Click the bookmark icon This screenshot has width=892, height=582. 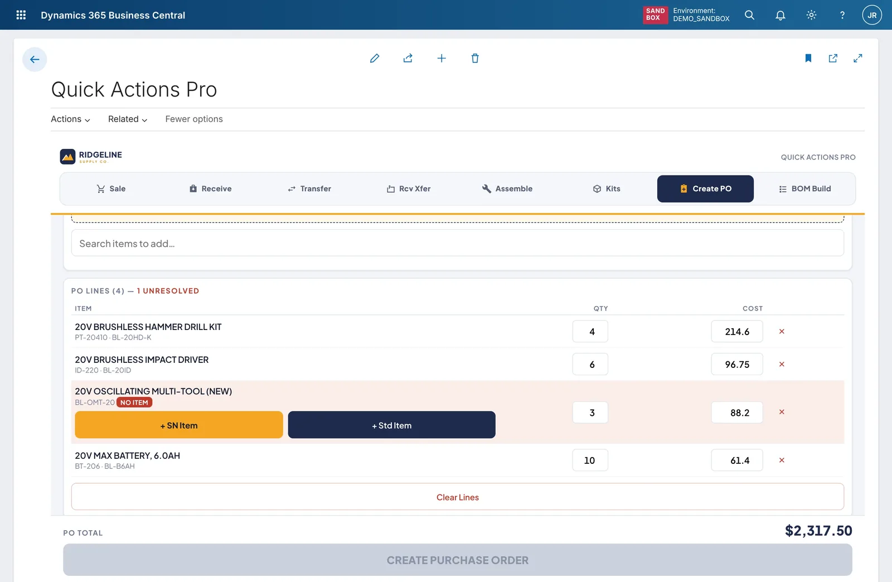808,58
